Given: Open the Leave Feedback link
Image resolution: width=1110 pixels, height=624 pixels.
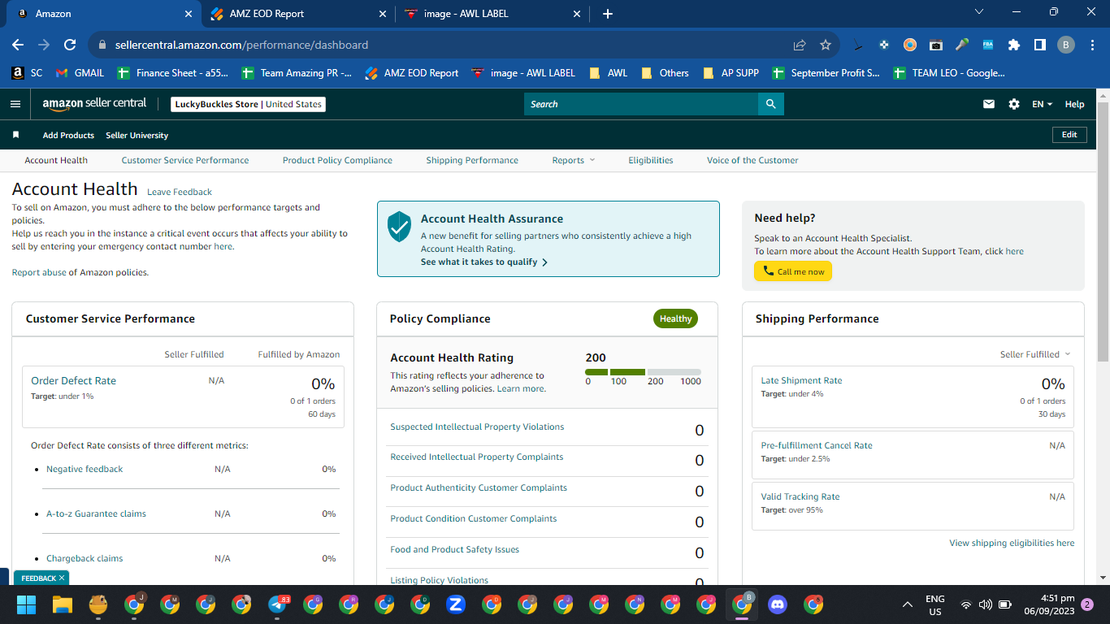Looking at the screenshot, I should pyautogui.click(x=180, y=192).
